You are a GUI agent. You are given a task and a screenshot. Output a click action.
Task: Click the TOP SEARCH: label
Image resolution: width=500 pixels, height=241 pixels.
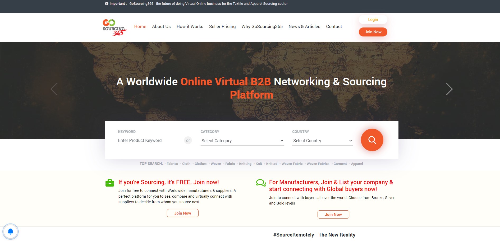(151, 164)
